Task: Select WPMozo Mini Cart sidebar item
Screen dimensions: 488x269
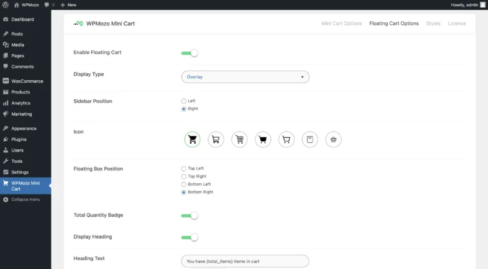Action: [x=25, y=186]
